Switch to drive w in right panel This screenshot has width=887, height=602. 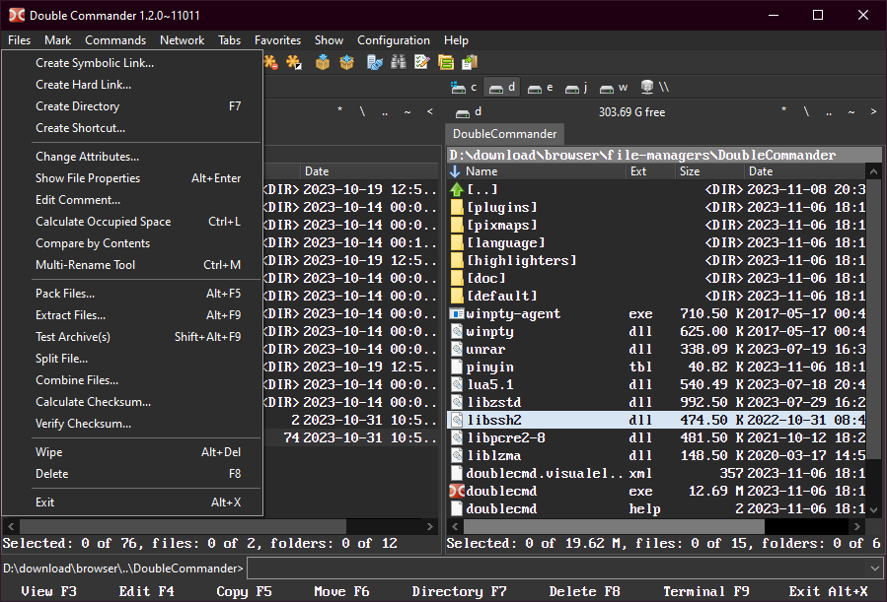coord(614,87)
